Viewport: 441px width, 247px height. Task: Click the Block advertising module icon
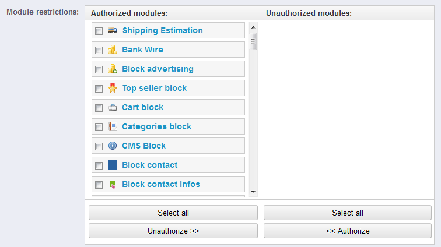[113, 69]
